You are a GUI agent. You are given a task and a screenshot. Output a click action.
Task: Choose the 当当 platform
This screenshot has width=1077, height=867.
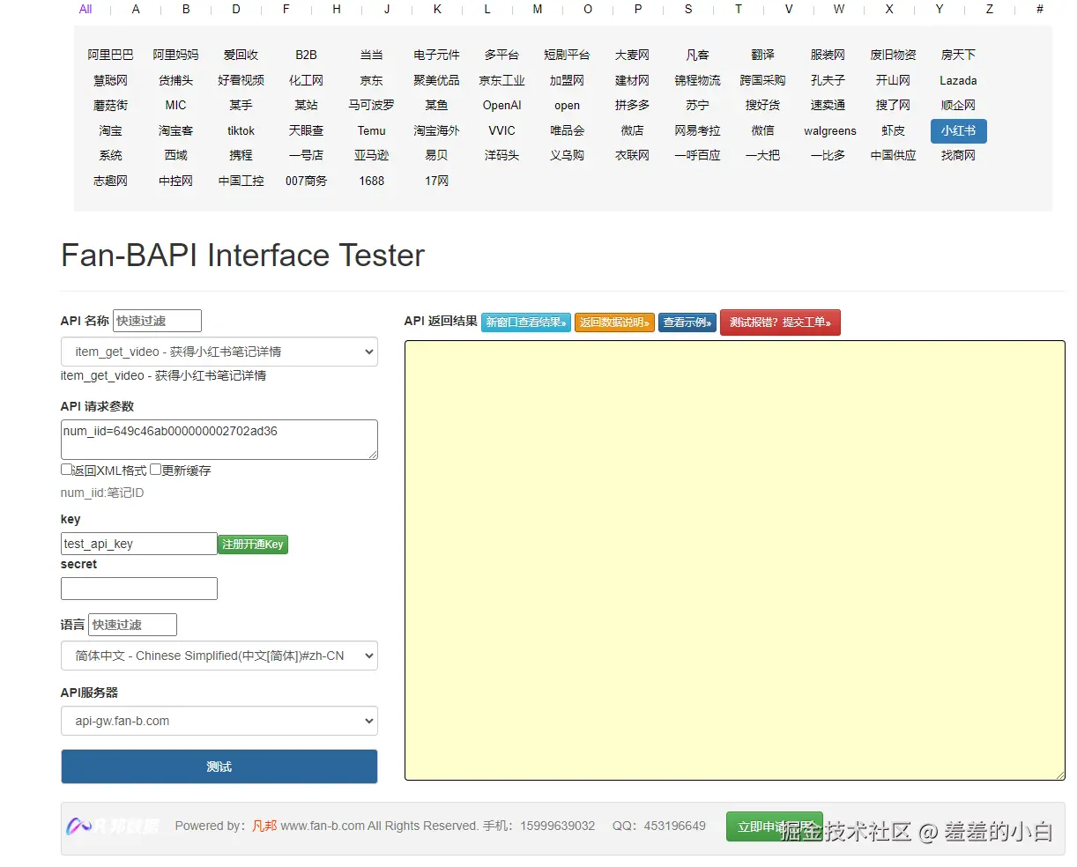(371, 55)
